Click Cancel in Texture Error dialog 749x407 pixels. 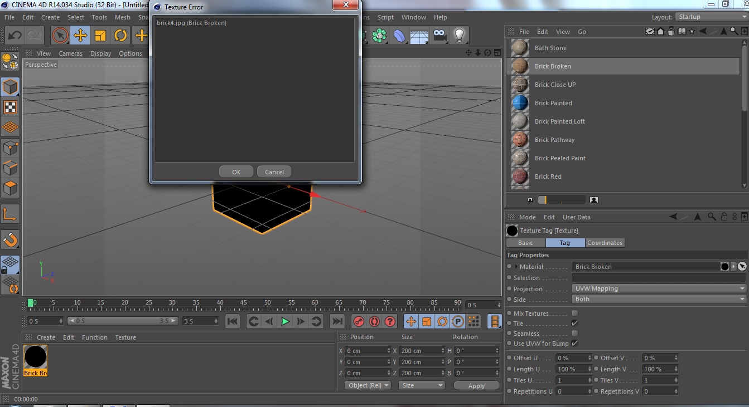click(x=274, y=172)
